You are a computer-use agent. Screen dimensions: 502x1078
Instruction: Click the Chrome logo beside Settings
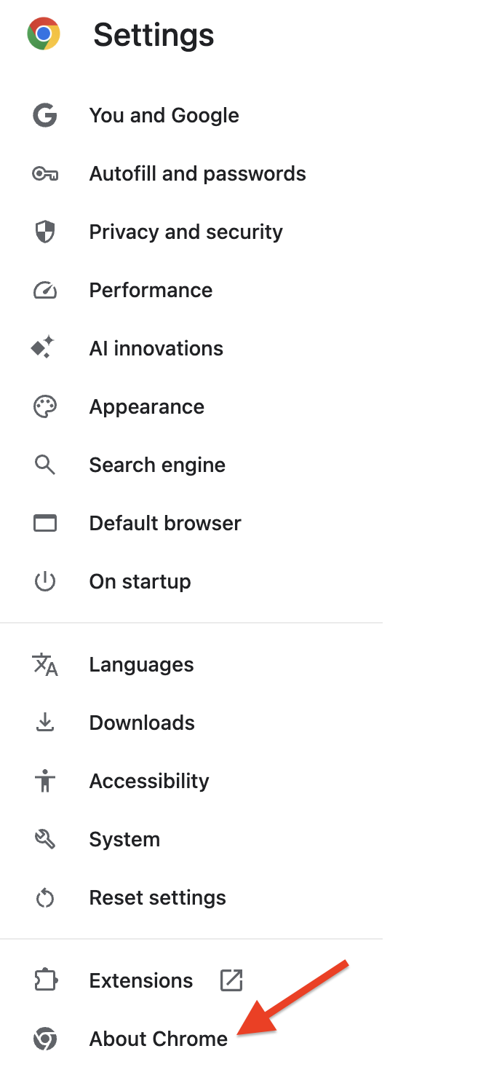pyautogui.click(x=44, y=34)
